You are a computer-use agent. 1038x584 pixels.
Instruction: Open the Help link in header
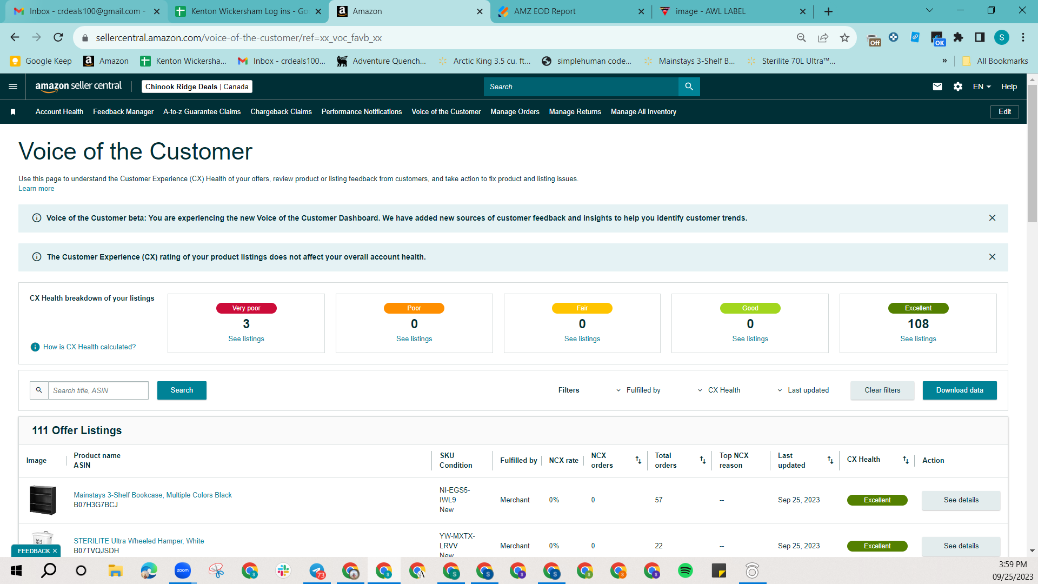1009,87
